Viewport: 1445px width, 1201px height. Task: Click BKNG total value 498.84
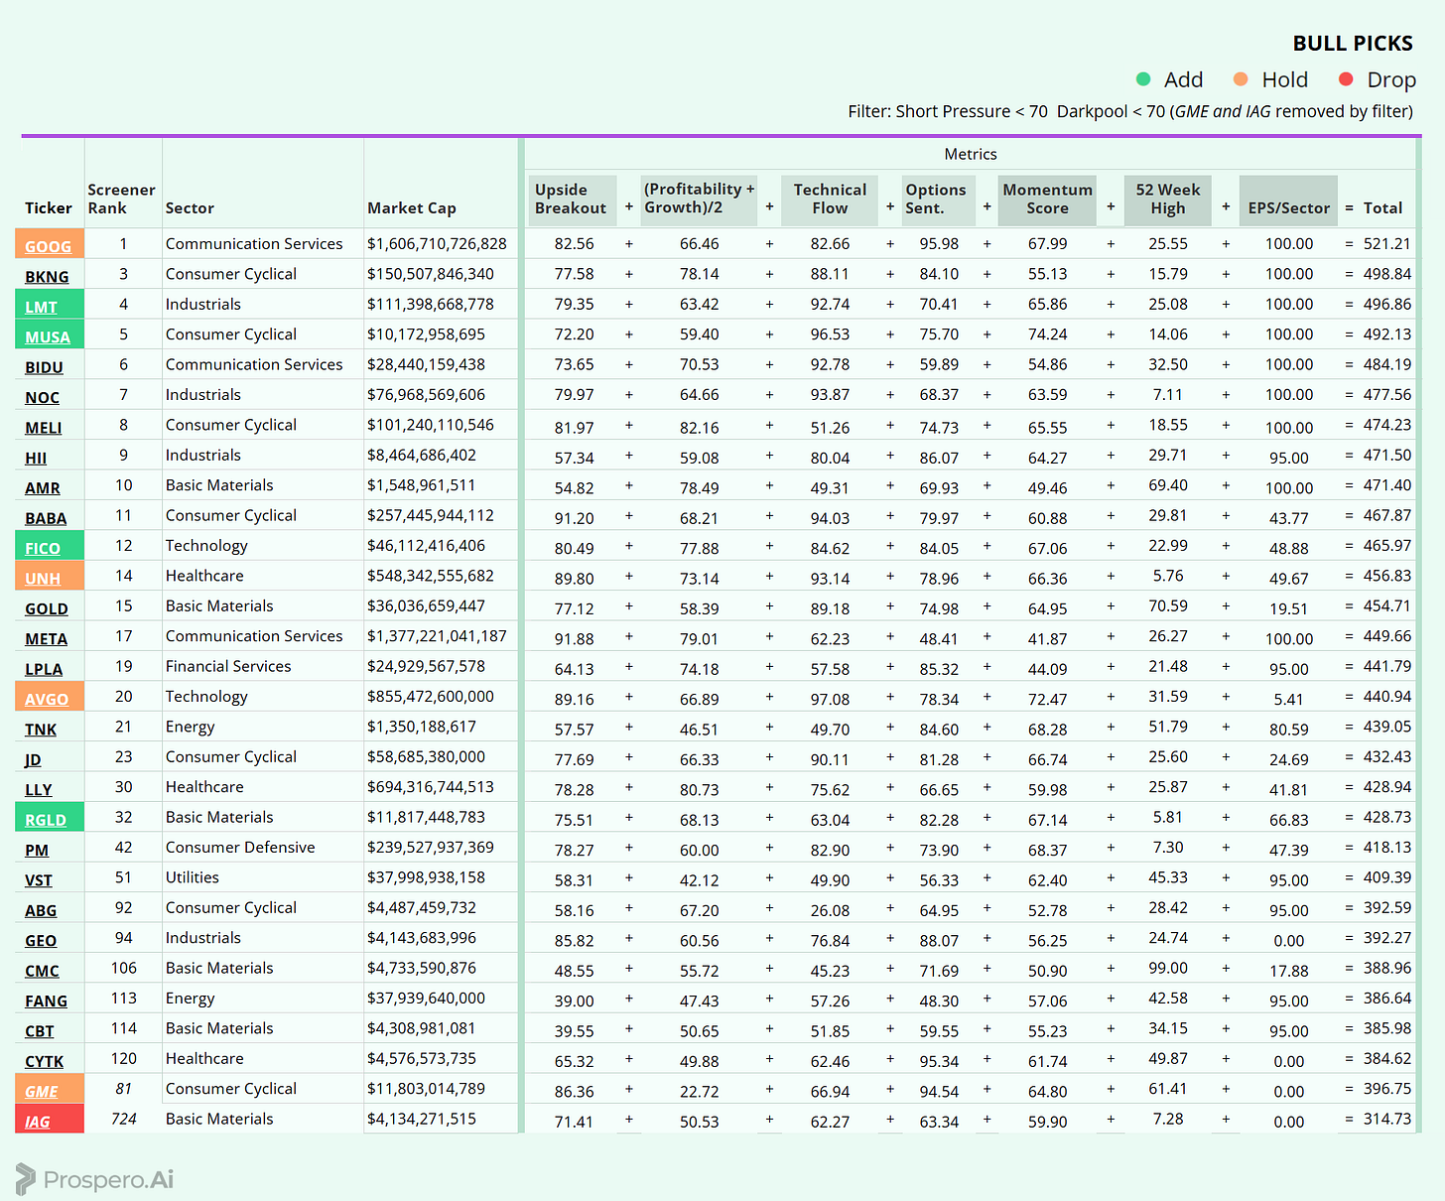1387,274
